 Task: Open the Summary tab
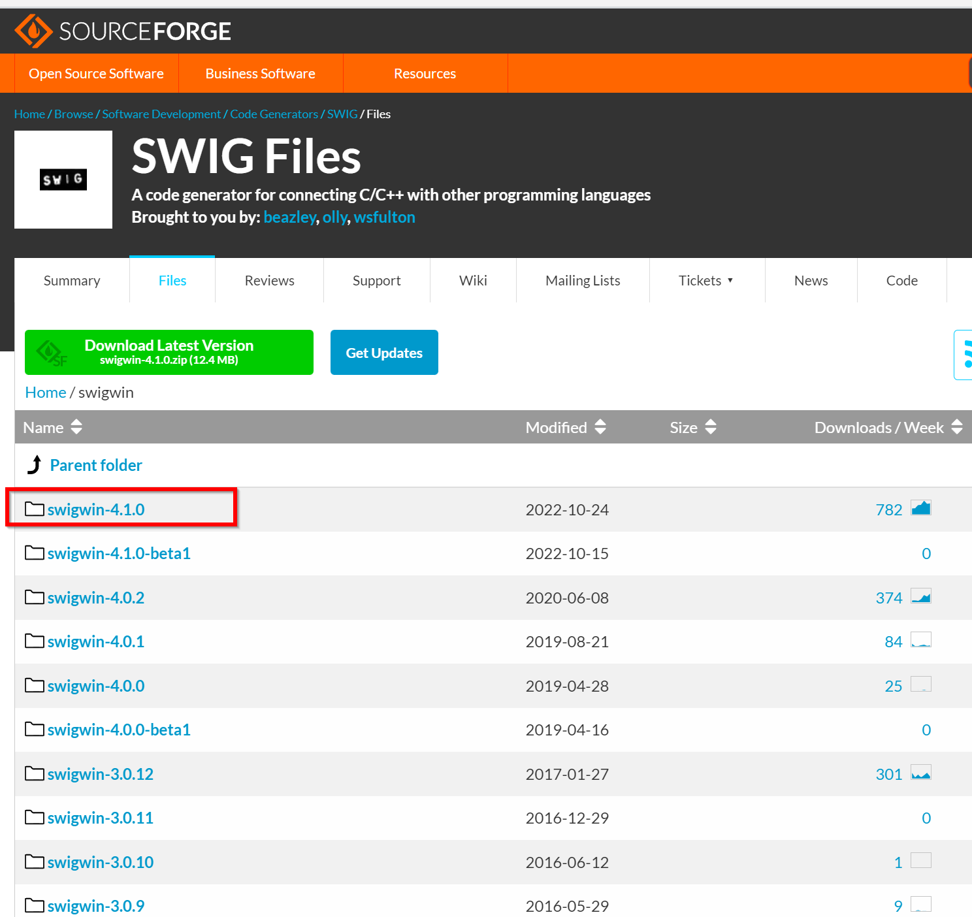tap(72, 280)
